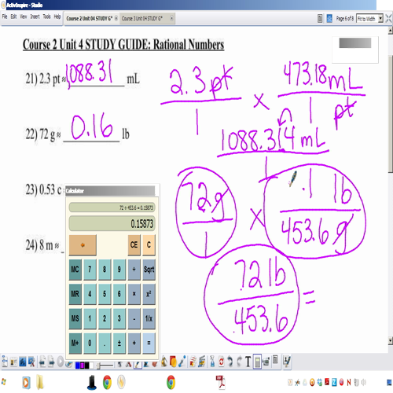This screenshot has height=393, width=393.
Task: Click calculator digit 7 key
Action: pos(90,270)
